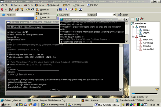The height and width of the screenshot is (107, 161).
Task: Collapse the Offline group in Notify List
Action: pyautogui.click(x=133, y=36)
